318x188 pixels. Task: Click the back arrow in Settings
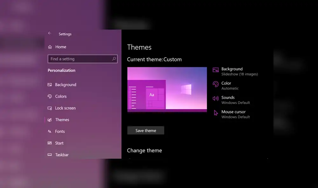[x=50, y=33]
